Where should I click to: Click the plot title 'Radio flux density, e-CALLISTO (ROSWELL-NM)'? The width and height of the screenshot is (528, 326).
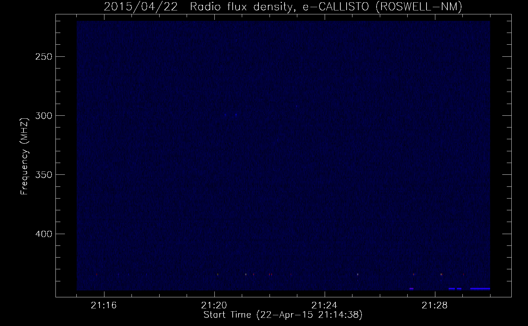click(x=326, y=7)
